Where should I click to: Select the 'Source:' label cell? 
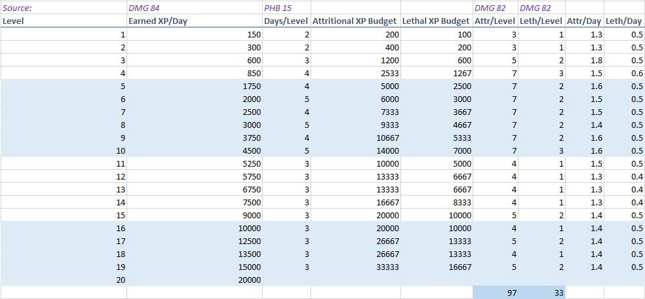point(63,8)
